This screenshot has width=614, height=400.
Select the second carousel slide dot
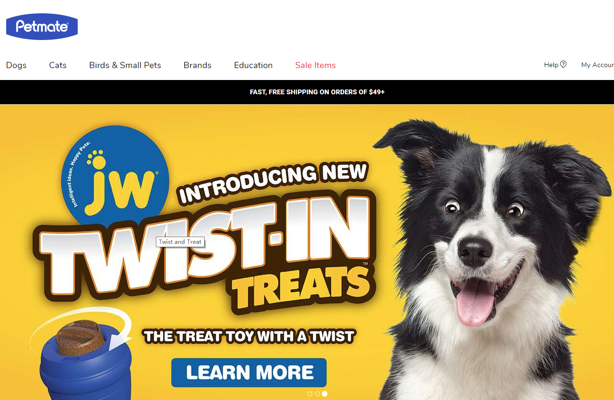[317, 394]
